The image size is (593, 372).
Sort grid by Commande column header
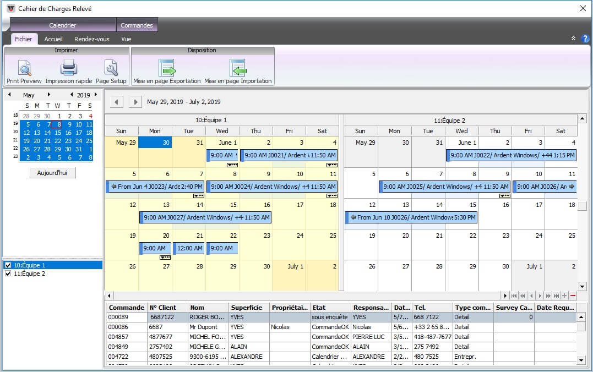tap(126, 308)
